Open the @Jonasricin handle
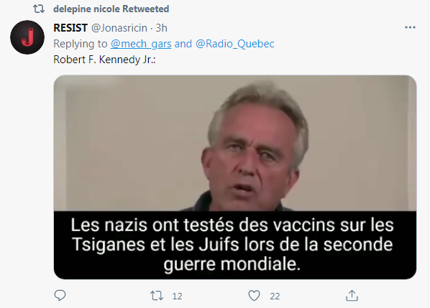Viewport: 430px width, 308px height. point(119,28)
